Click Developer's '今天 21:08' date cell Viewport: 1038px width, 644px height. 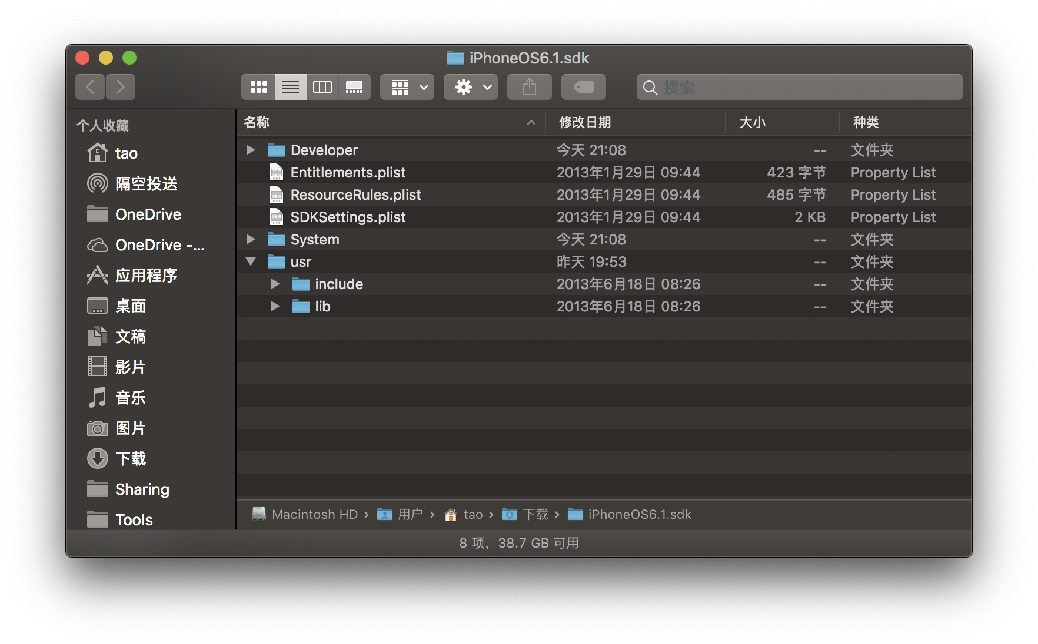[x=591, y=150]
